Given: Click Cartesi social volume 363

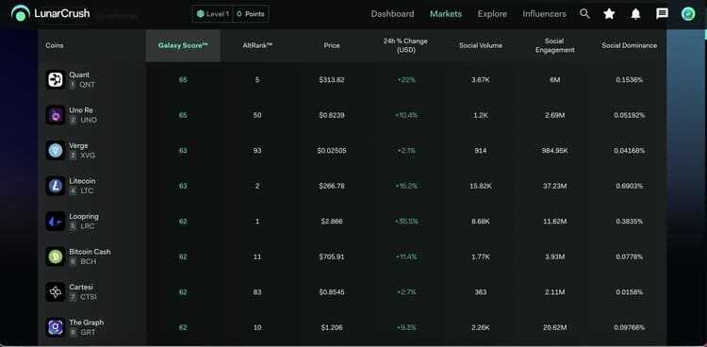Looking at the screenshot, I should 481,292.
